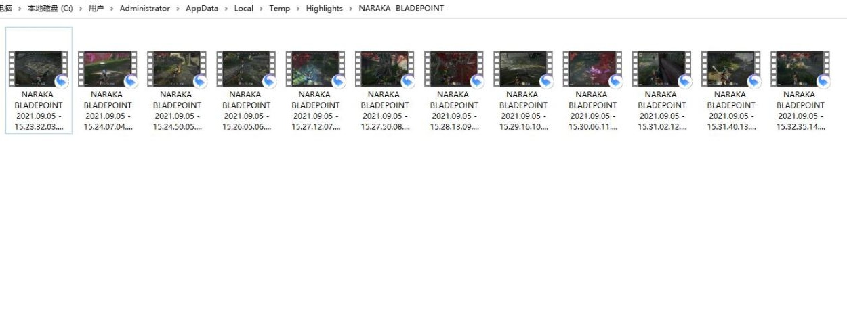847x330 pixels.
Task: Click file name text ending 15.27.50.08
Action: [x=385, y=111]
